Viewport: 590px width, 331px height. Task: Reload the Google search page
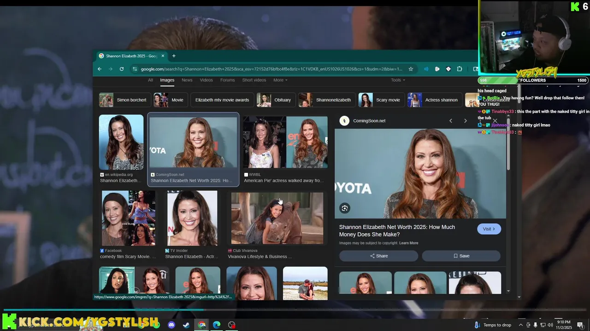point(122,69)
